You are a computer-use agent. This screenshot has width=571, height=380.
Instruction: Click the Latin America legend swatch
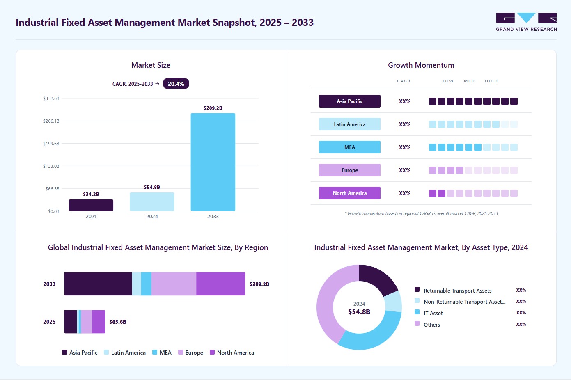tap(106, 352)
